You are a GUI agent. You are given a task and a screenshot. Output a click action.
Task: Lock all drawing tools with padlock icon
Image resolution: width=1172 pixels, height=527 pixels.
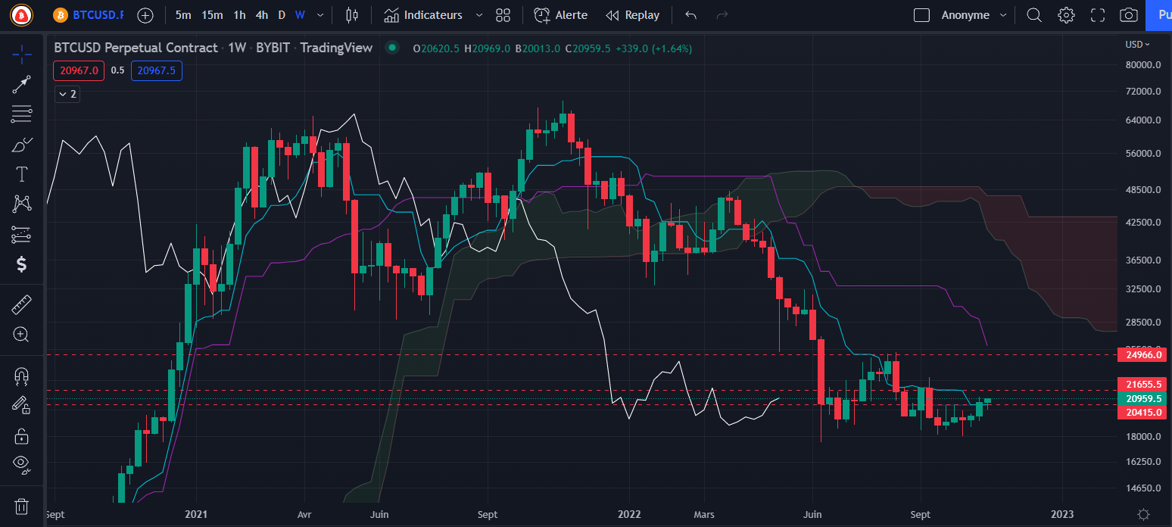click(21, 435)
